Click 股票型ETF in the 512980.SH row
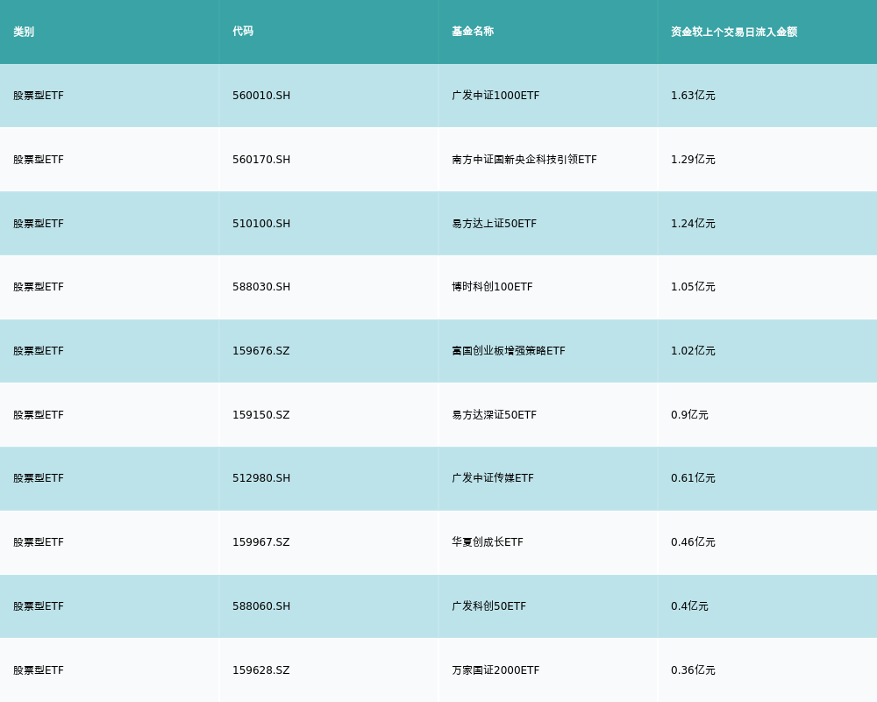Screen dimensions: 877x702 click(x=39, y=478)
